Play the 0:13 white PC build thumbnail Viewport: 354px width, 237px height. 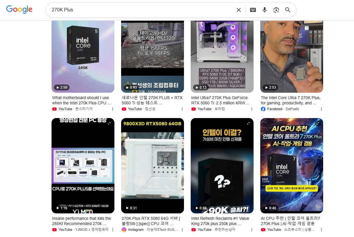(x=222, y=57)
